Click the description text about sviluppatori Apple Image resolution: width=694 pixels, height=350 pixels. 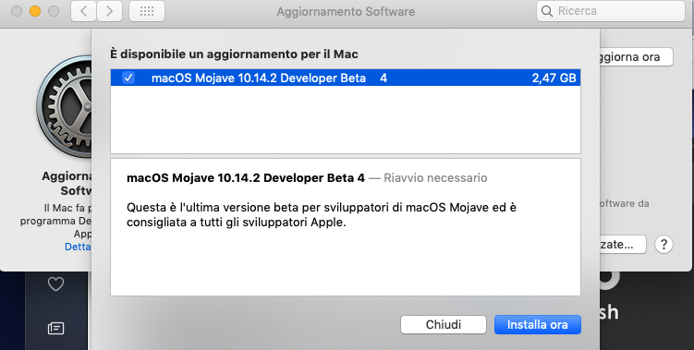pos(322,214)
